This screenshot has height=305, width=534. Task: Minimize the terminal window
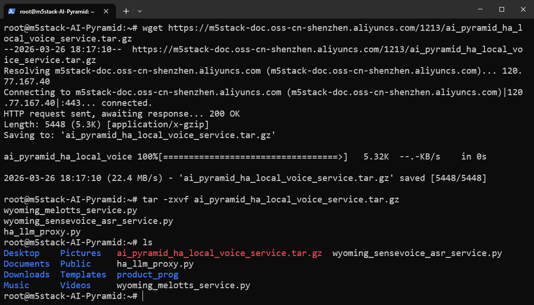480,9
